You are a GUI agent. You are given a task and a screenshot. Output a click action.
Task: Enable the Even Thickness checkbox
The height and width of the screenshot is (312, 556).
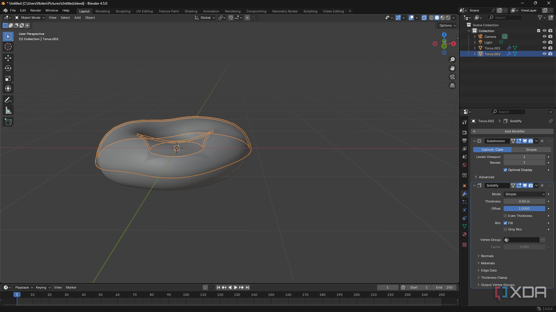(x=505, y=216)
